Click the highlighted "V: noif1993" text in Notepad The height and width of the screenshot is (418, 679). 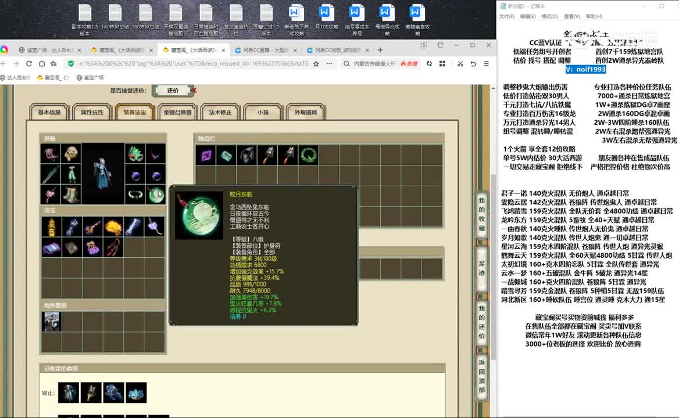tap(585, 69)
